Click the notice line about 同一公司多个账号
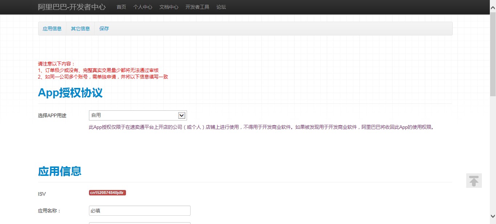The image size is (496, 224). (x=103, y=77)
